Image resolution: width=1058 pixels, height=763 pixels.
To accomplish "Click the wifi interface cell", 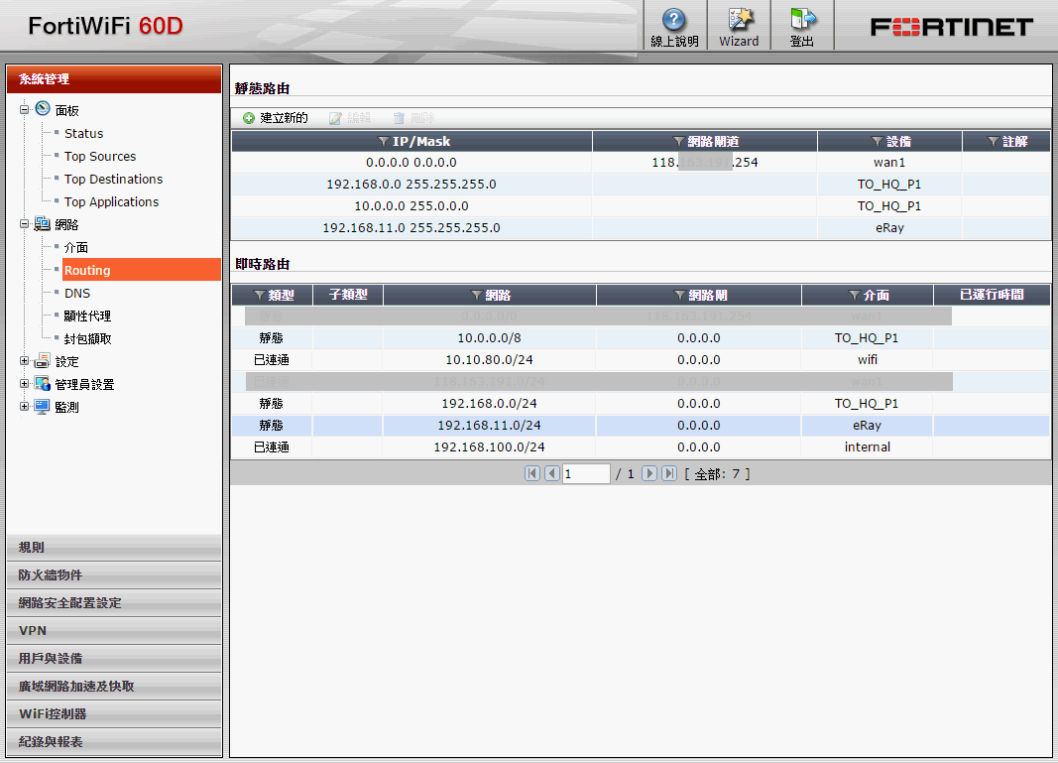I will point(867,359).
